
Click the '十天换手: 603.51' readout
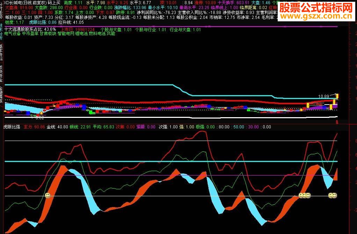[234, 3]
